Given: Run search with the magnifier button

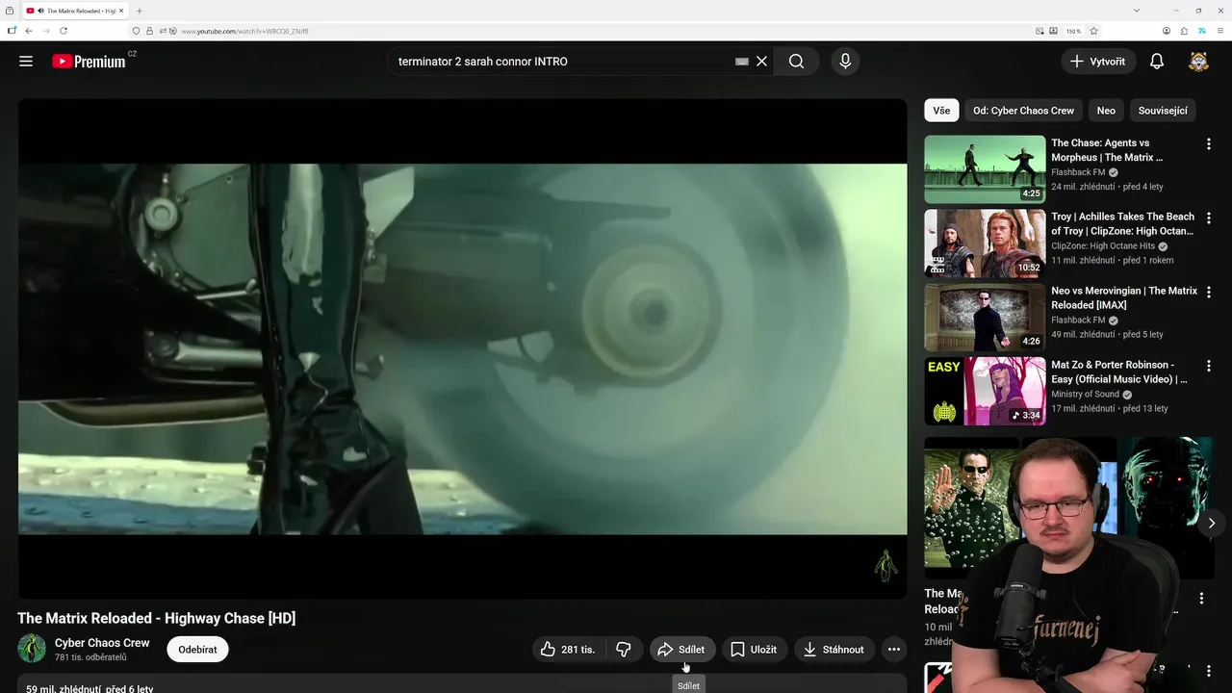Looking at the screenshot, I should click(x=796, y=62).
